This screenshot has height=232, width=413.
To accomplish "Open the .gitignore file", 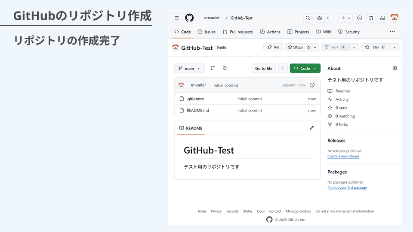I will click(195, 99).
